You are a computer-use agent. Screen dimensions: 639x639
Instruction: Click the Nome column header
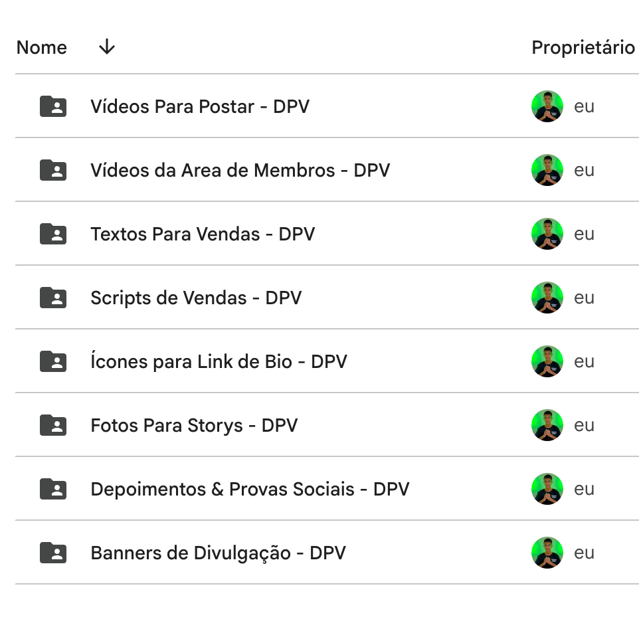point(42,47)
